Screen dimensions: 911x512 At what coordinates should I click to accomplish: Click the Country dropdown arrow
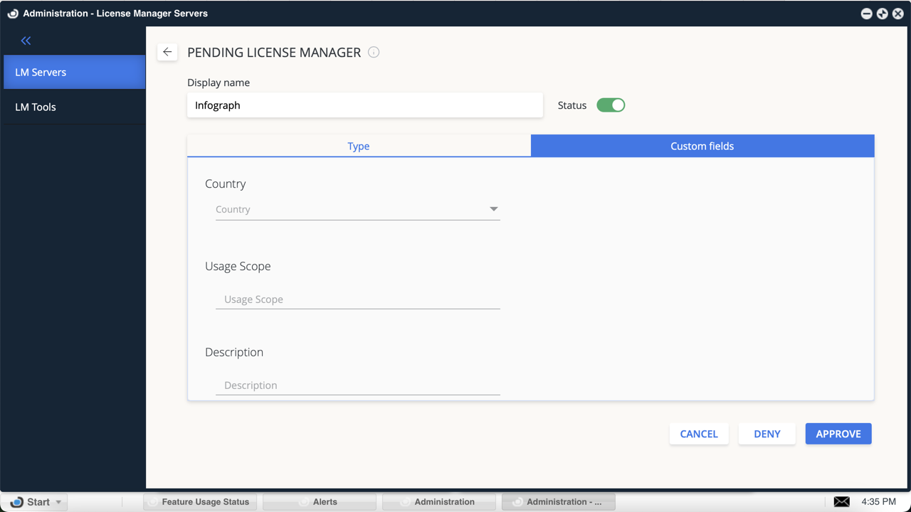pyautogui.click(x=493, y=209)
